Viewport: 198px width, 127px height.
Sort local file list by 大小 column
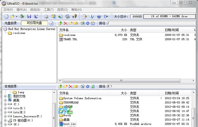118,93
